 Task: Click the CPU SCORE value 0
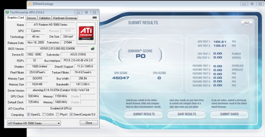point(159,78)
